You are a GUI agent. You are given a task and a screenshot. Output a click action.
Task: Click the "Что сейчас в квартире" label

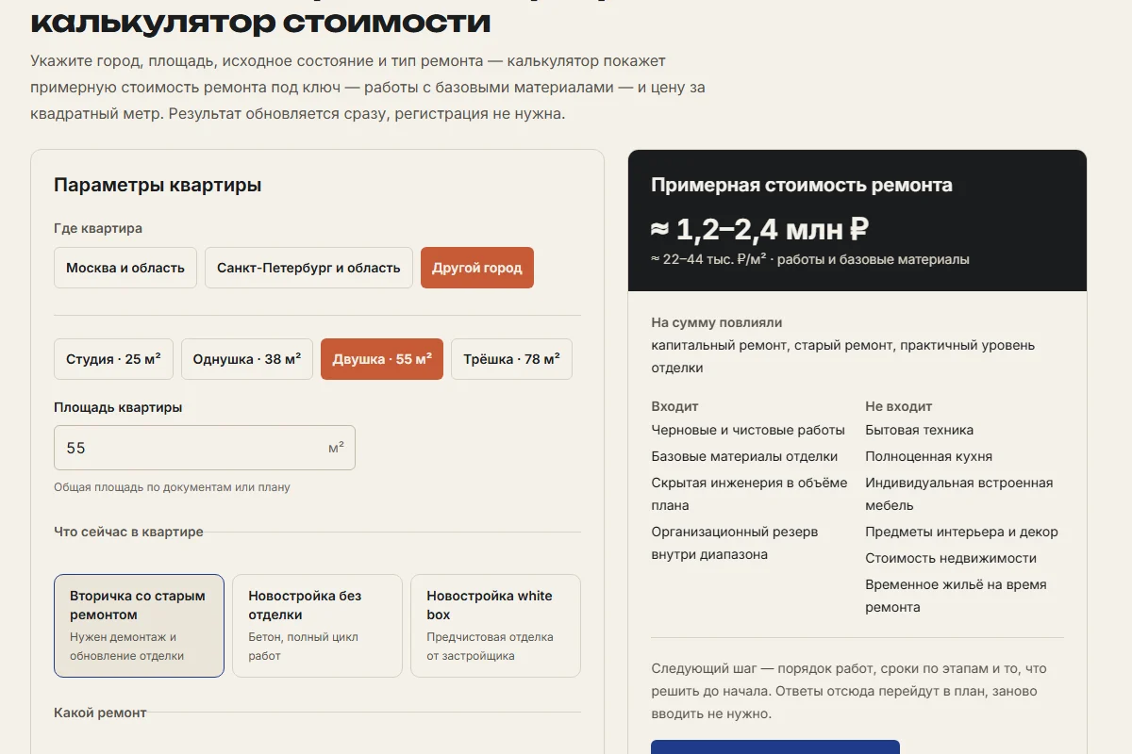[128, 532]
